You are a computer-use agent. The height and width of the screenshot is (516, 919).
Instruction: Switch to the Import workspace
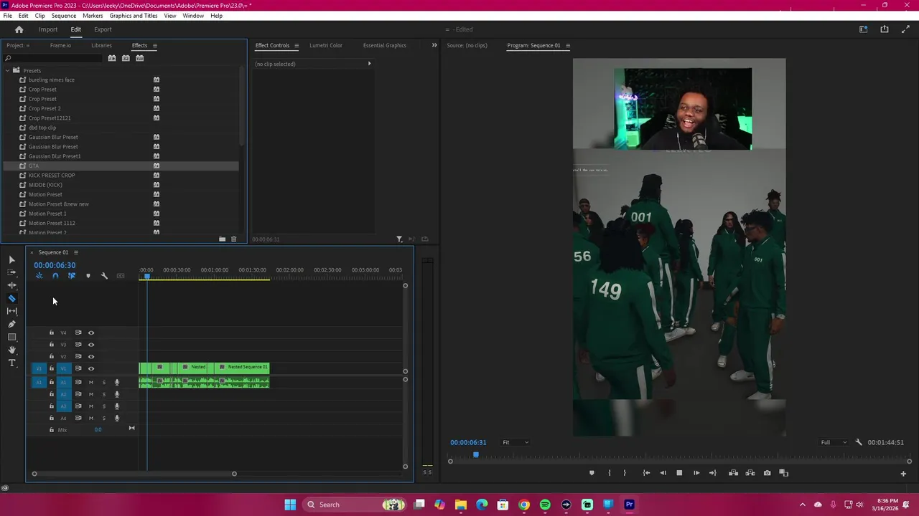tap(48, 29)
